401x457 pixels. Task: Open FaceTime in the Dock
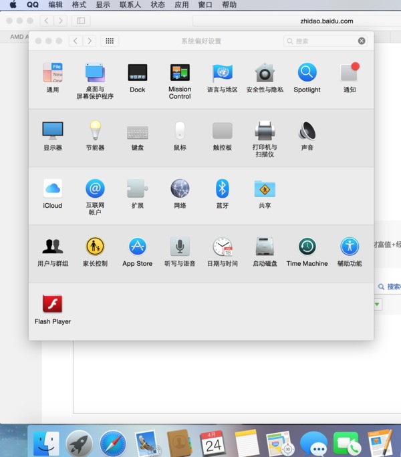tap(347, 444)
